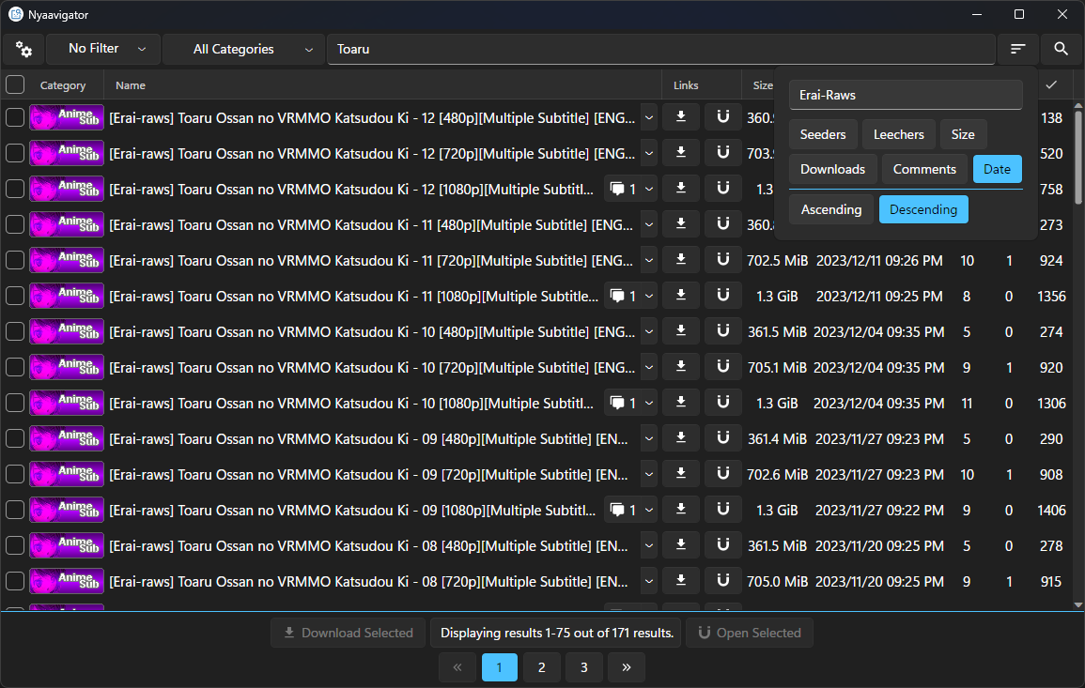The width and height of the screenshot is (1085, 688).
Task: Download torrent for episode 11 [720p]
Action: click(x=681, y=261)
